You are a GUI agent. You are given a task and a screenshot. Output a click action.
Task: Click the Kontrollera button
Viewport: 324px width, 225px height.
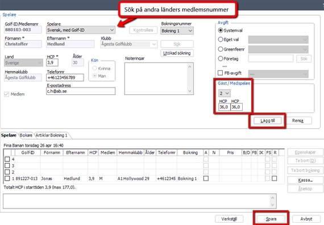coord(143,30)
